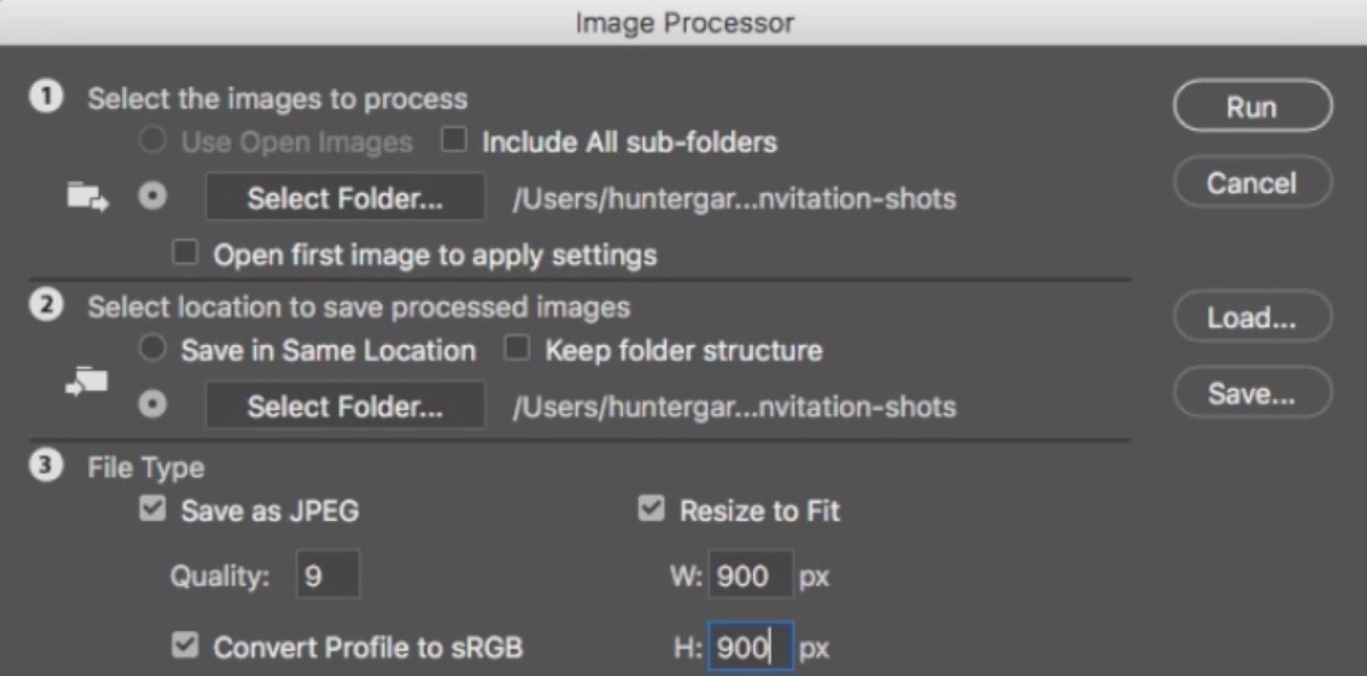
Task: Click the JPEG Quality input field
Action: (327, 575)
